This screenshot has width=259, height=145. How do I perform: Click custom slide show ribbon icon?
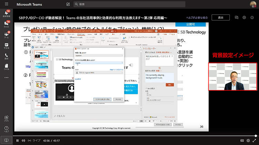point(57,40)
